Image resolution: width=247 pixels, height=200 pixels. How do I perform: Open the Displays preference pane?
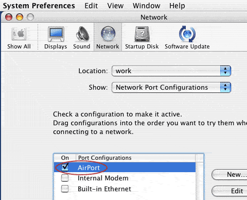(56, 38)
